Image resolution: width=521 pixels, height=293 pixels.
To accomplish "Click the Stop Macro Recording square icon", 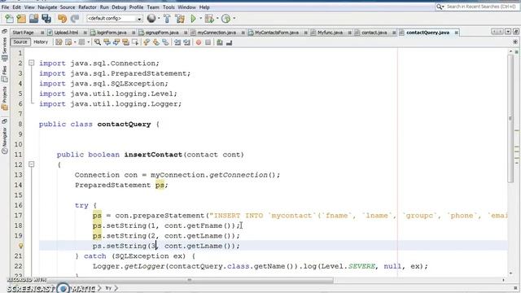I will click(x=208, y=42).
